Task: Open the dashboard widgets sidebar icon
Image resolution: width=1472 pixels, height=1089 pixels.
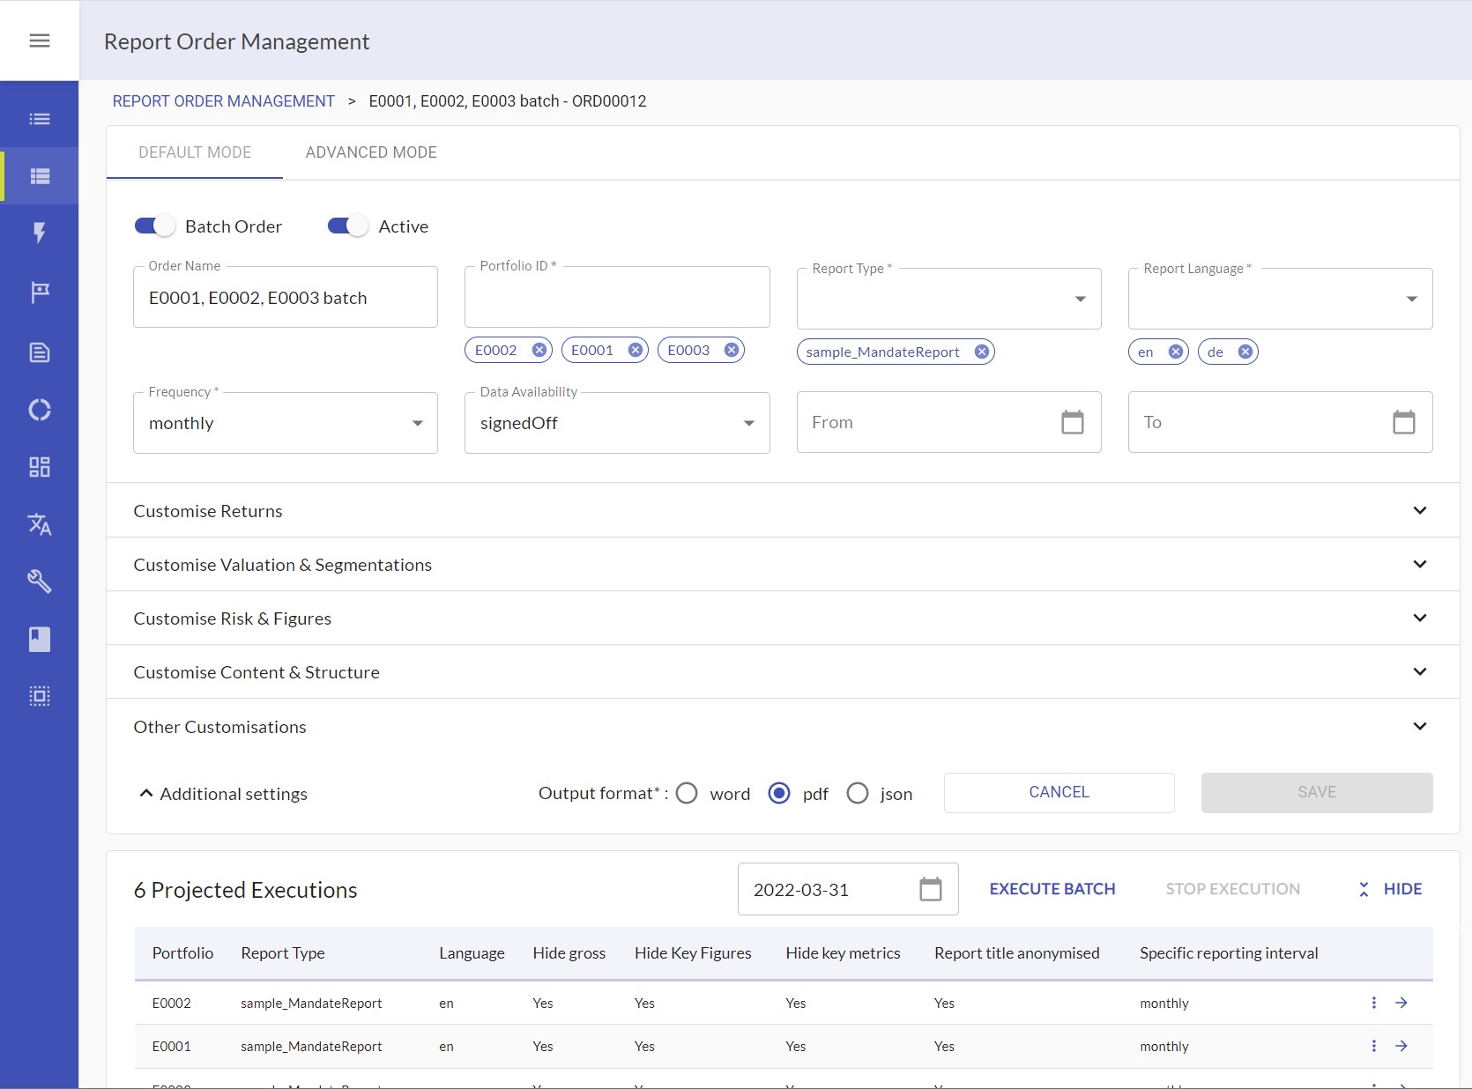Action: (x=40, y=467)
